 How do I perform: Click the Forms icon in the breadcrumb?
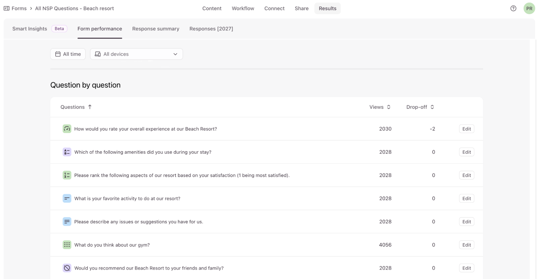[x=6, y=8]
